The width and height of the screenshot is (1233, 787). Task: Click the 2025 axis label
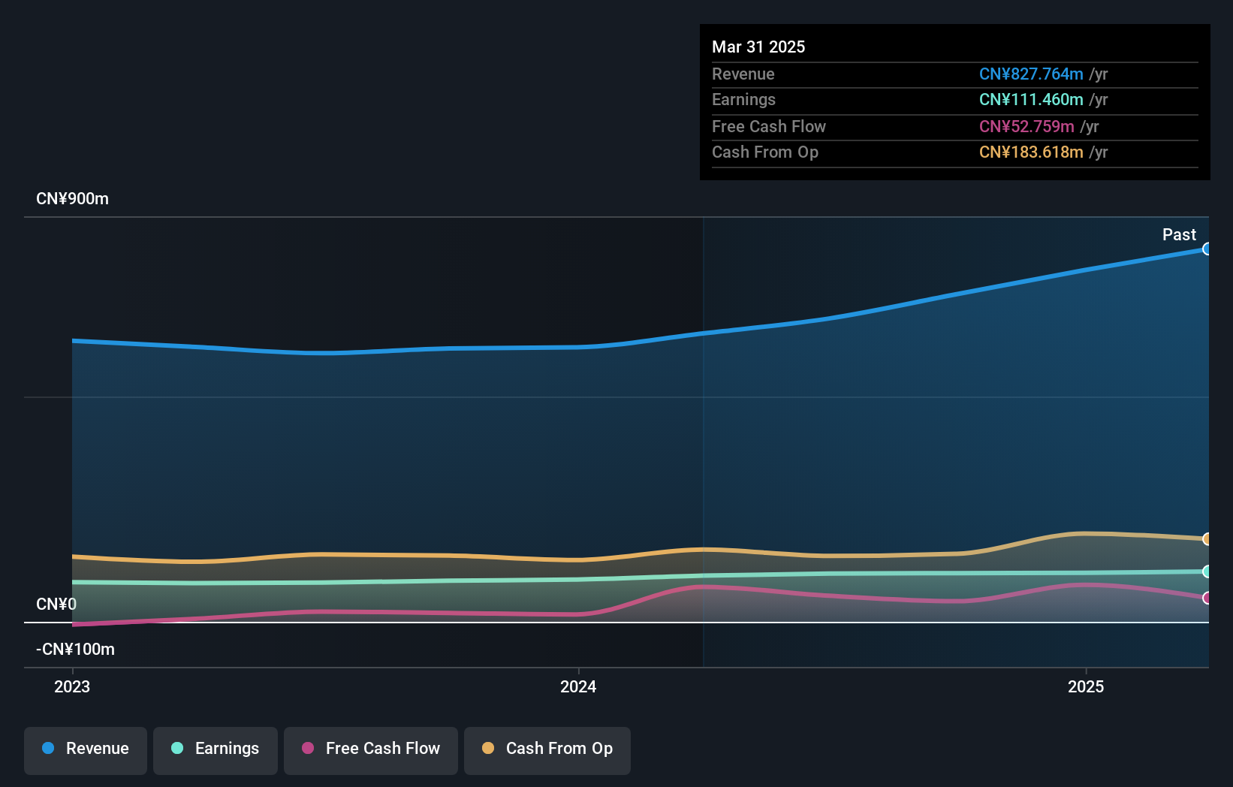(1086, 686)
